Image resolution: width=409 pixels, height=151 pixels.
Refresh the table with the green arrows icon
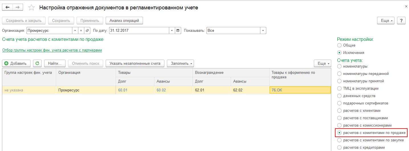point(37,63)
